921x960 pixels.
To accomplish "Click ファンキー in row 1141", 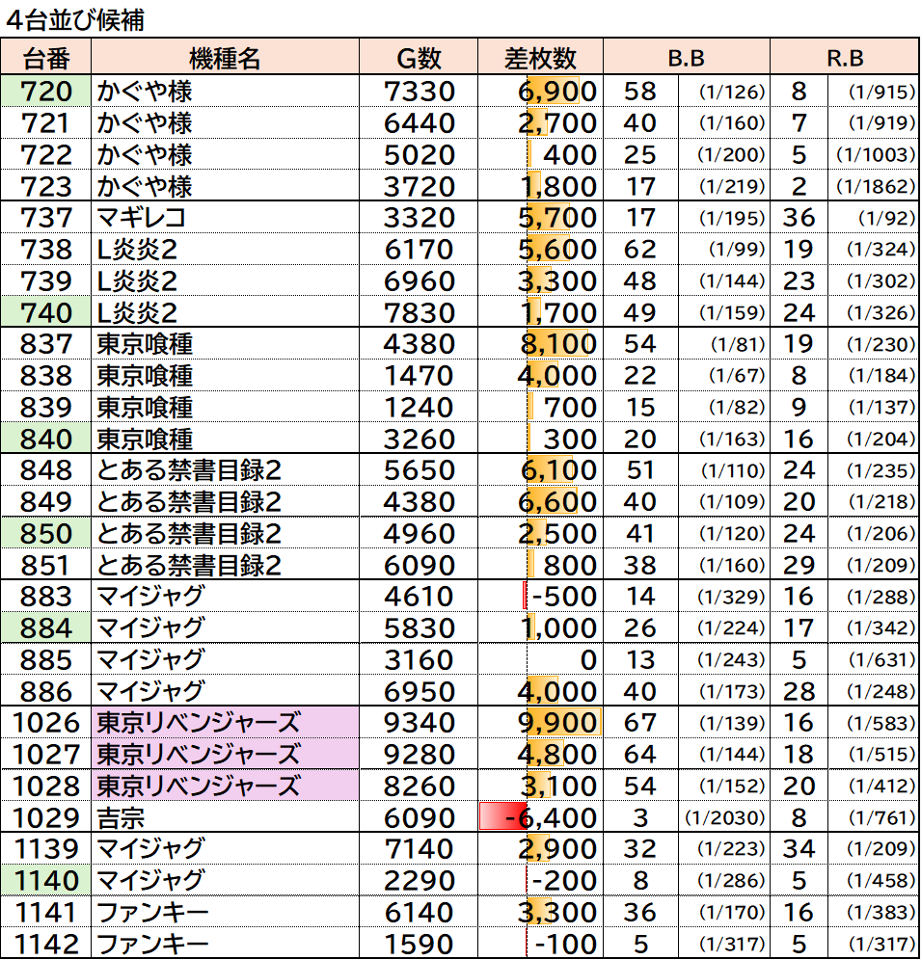I will (x=152, y=912).
